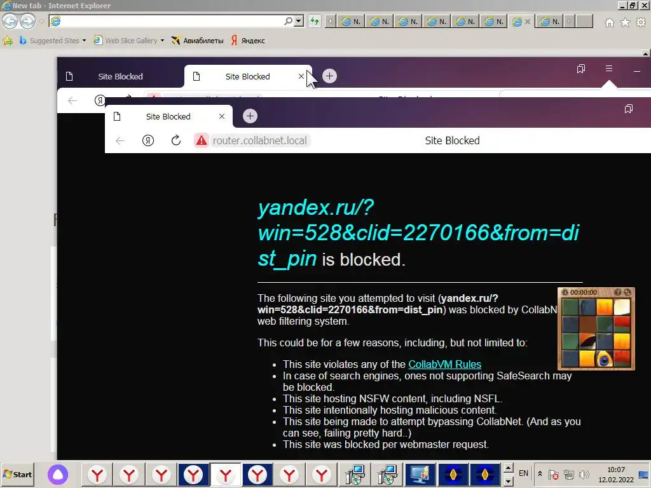The width and height of the screenshot is (651, 488).
Task: Add new tab in rear Yandex Browser window
Action: [330, 76]
